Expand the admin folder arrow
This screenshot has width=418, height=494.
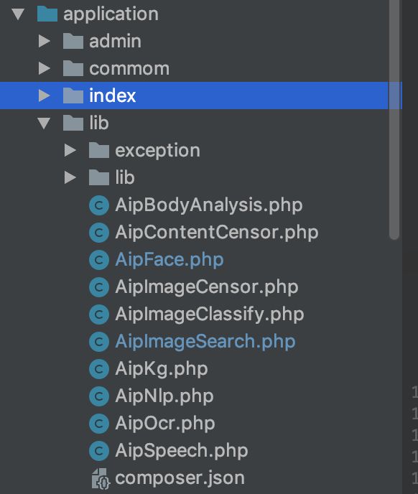coord(44,41)
